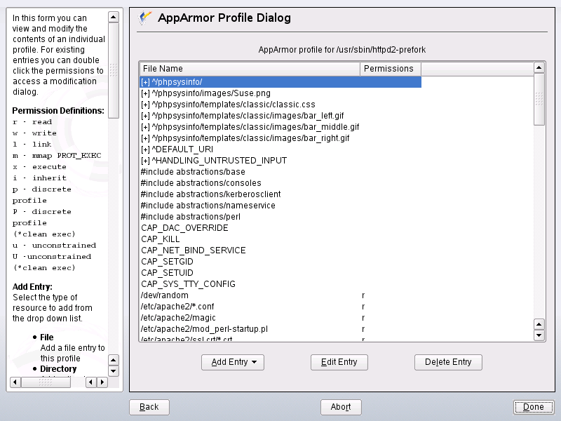
Task: Click the Delete Entry button
Action: pos(448,362)
